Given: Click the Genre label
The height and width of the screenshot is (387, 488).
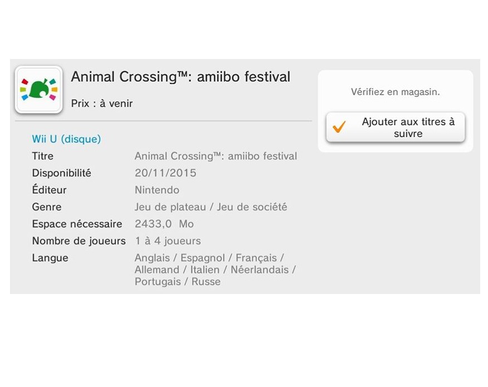Looking at the screenshot, I should pos(47,207).
